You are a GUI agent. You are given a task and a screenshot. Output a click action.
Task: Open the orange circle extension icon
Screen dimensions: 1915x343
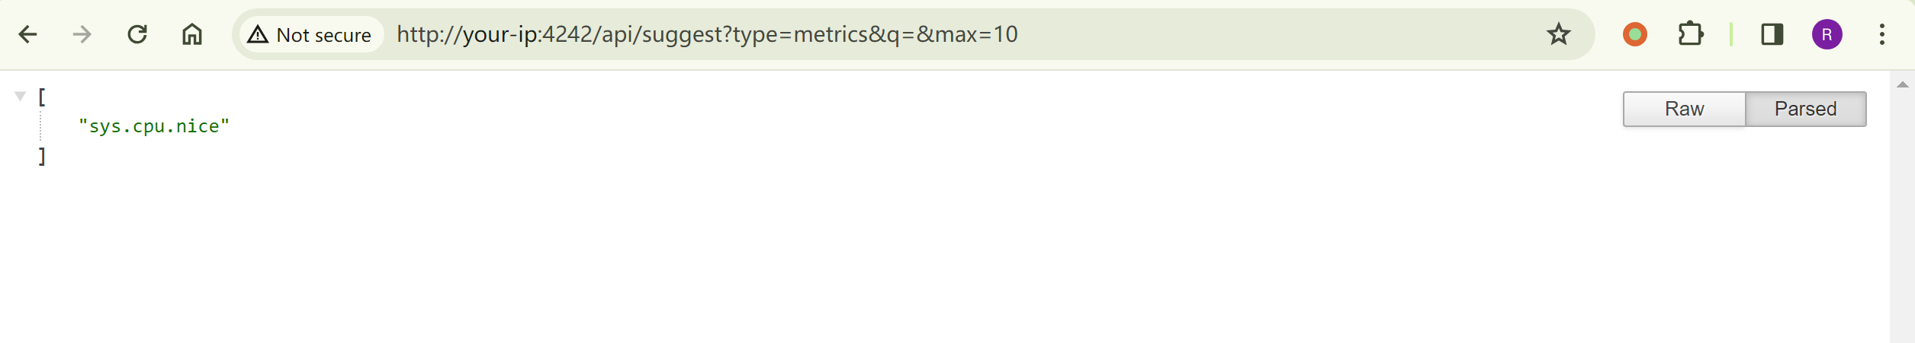1634,34
